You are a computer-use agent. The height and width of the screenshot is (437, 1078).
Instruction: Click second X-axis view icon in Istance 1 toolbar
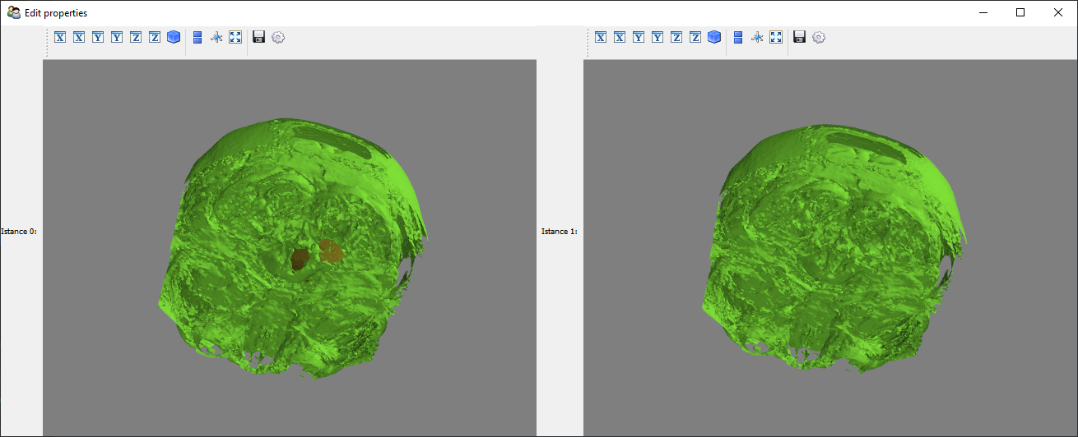coord(620,37)
